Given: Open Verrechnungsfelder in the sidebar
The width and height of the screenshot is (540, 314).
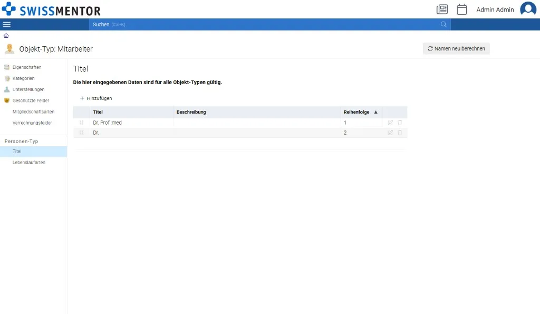Looking at the screenshot, I should [x=32, y=123].
